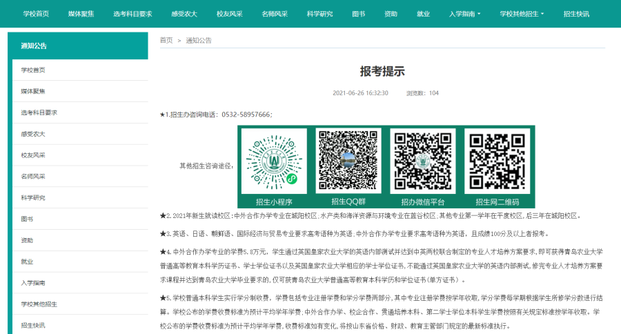
Task: Expand the 入学指南 dropdown in top navigation
Action: (x=464, y=13)
